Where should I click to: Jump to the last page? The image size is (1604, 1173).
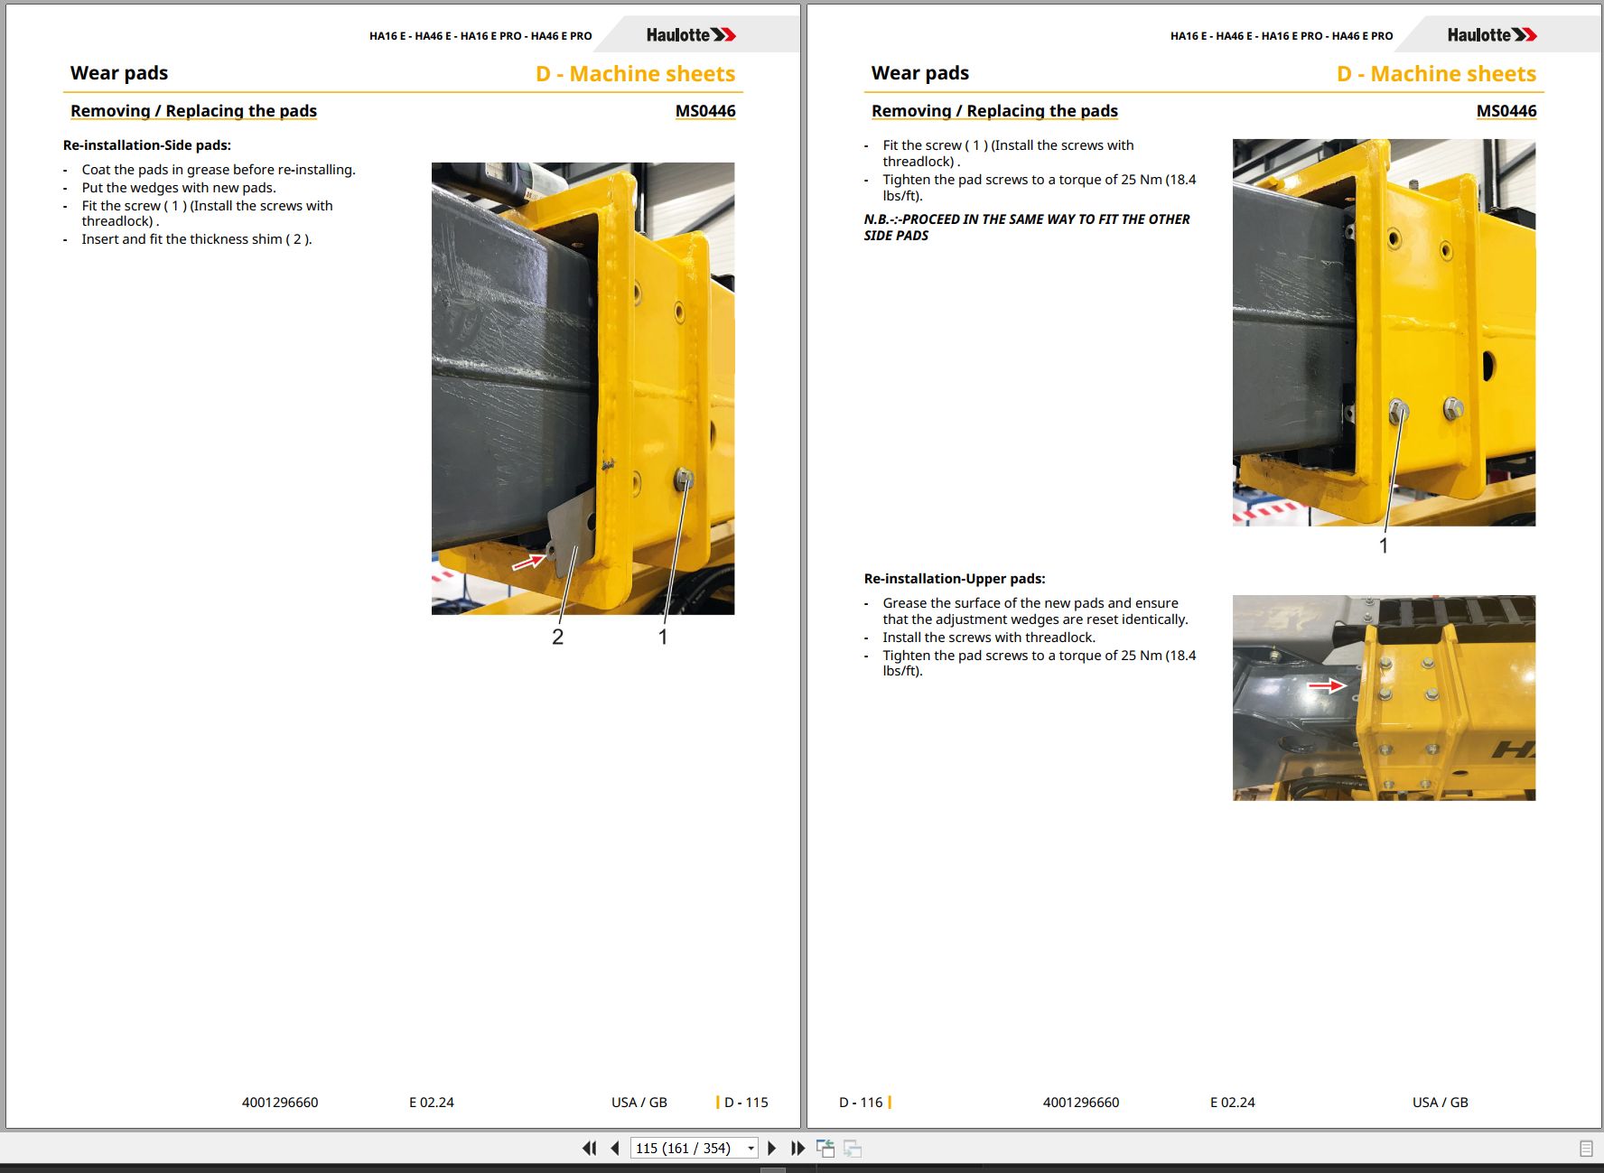797,1148
